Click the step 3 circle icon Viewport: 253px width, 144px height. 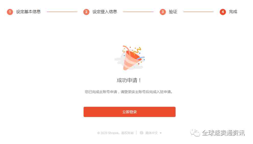coord(163,12)
